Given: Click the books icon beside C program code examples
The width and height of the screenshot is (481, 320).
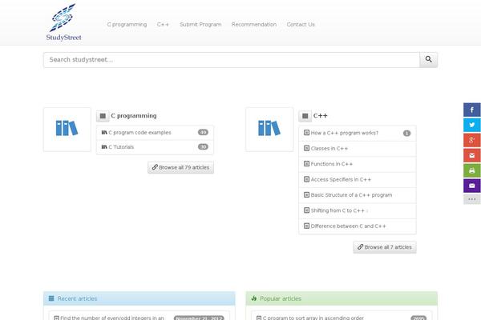Looking at the screenshot, I should pyautogui.click(x=104, y=133).
